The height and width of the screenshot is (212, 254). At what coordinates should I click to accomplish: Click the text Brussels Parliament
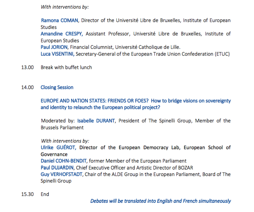(62, 127)
